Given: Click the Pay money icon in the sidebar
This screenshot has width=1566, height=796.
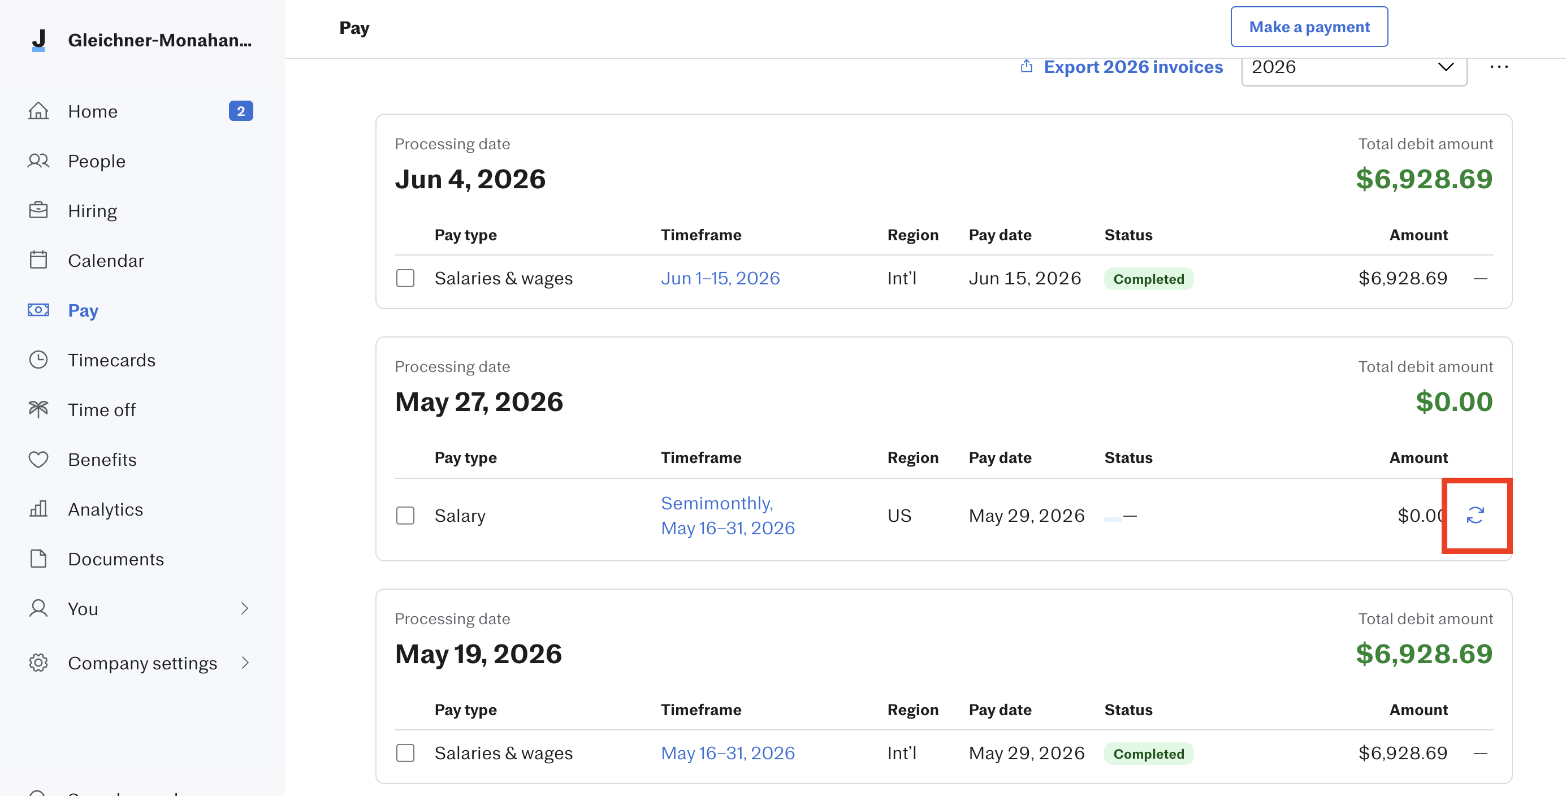Looking at the screenshot, I should pos(38,310).
